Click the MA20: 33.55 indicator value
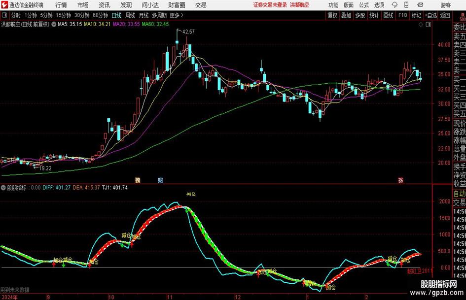The image size is (466, 300). [126, 24]
